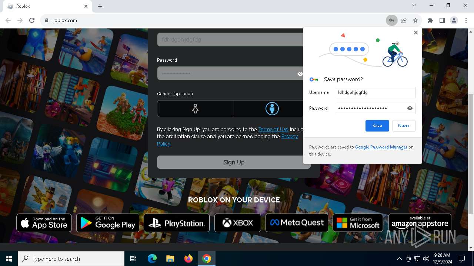
Task: Click the Chrome taskbar icon
Action: 207,259
